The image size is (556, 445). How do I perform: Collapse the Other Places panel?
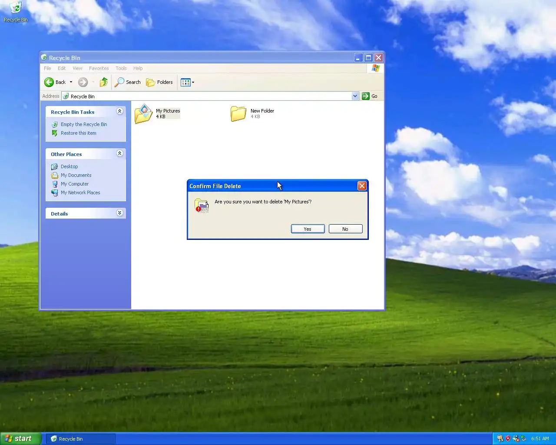click(x=119, y=153)
